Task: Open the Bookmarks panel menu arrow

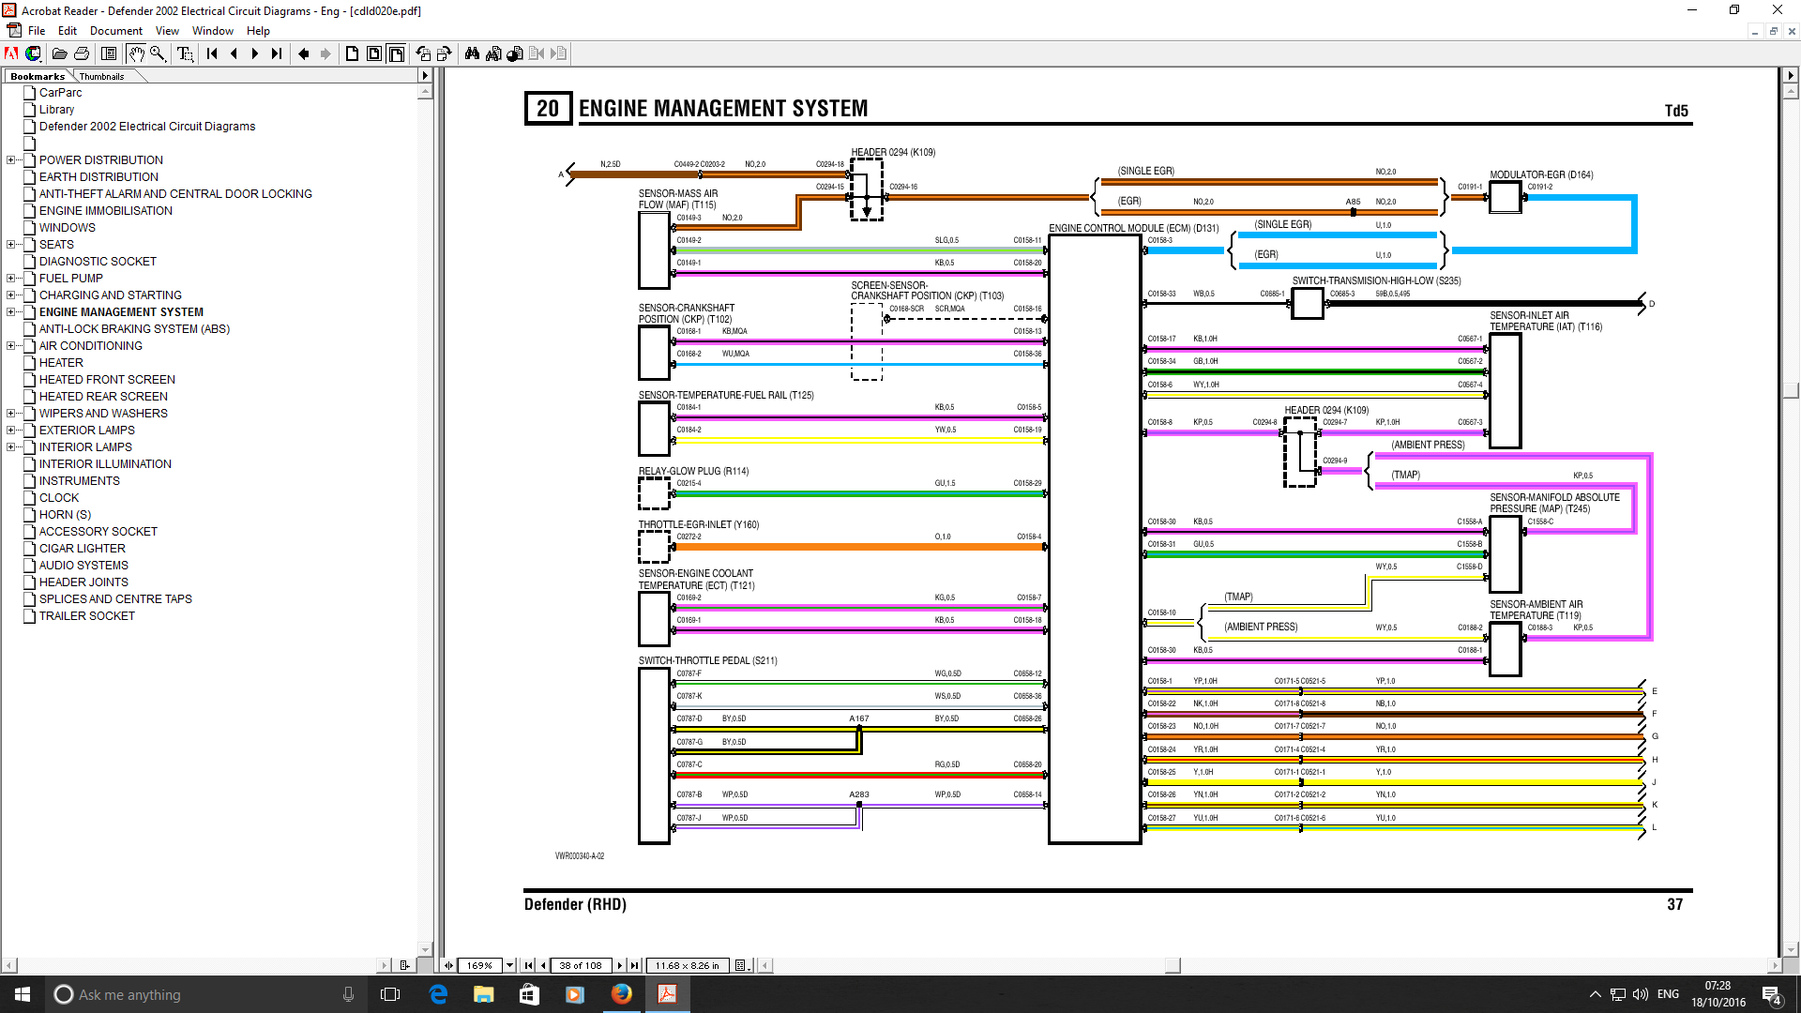Action: (x=425, y=76)
